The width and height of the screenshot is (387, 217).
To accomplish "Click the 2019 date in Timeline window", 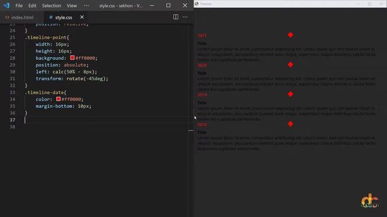I will click(x=202, y=95).
